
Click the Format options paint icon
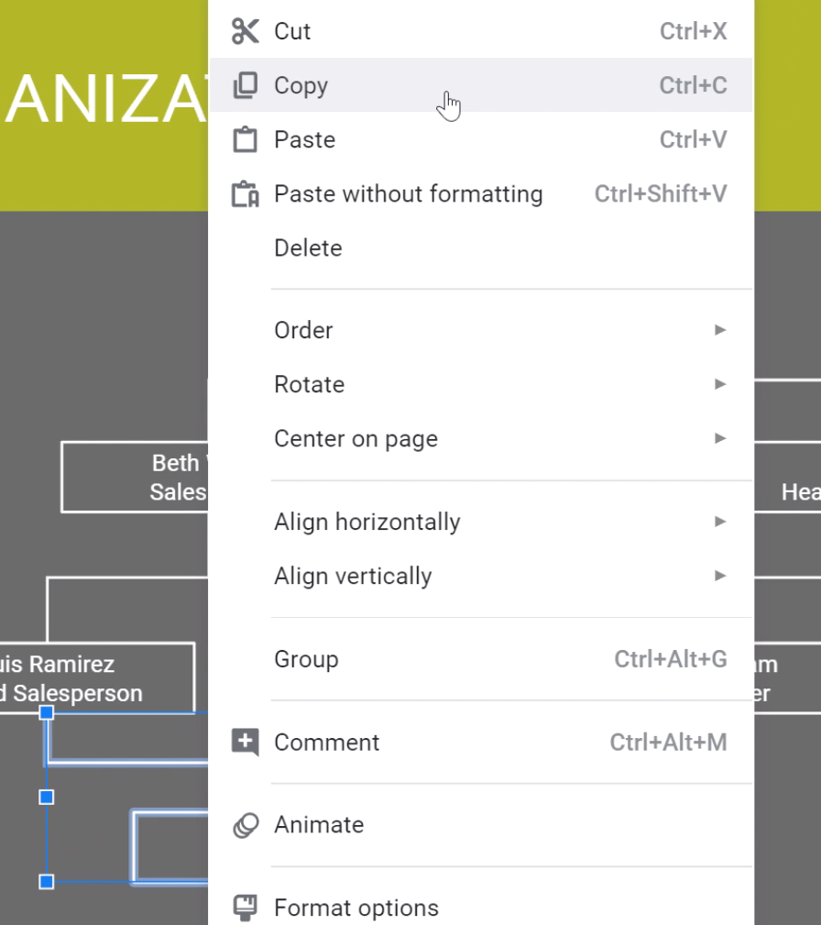point(245,907)
